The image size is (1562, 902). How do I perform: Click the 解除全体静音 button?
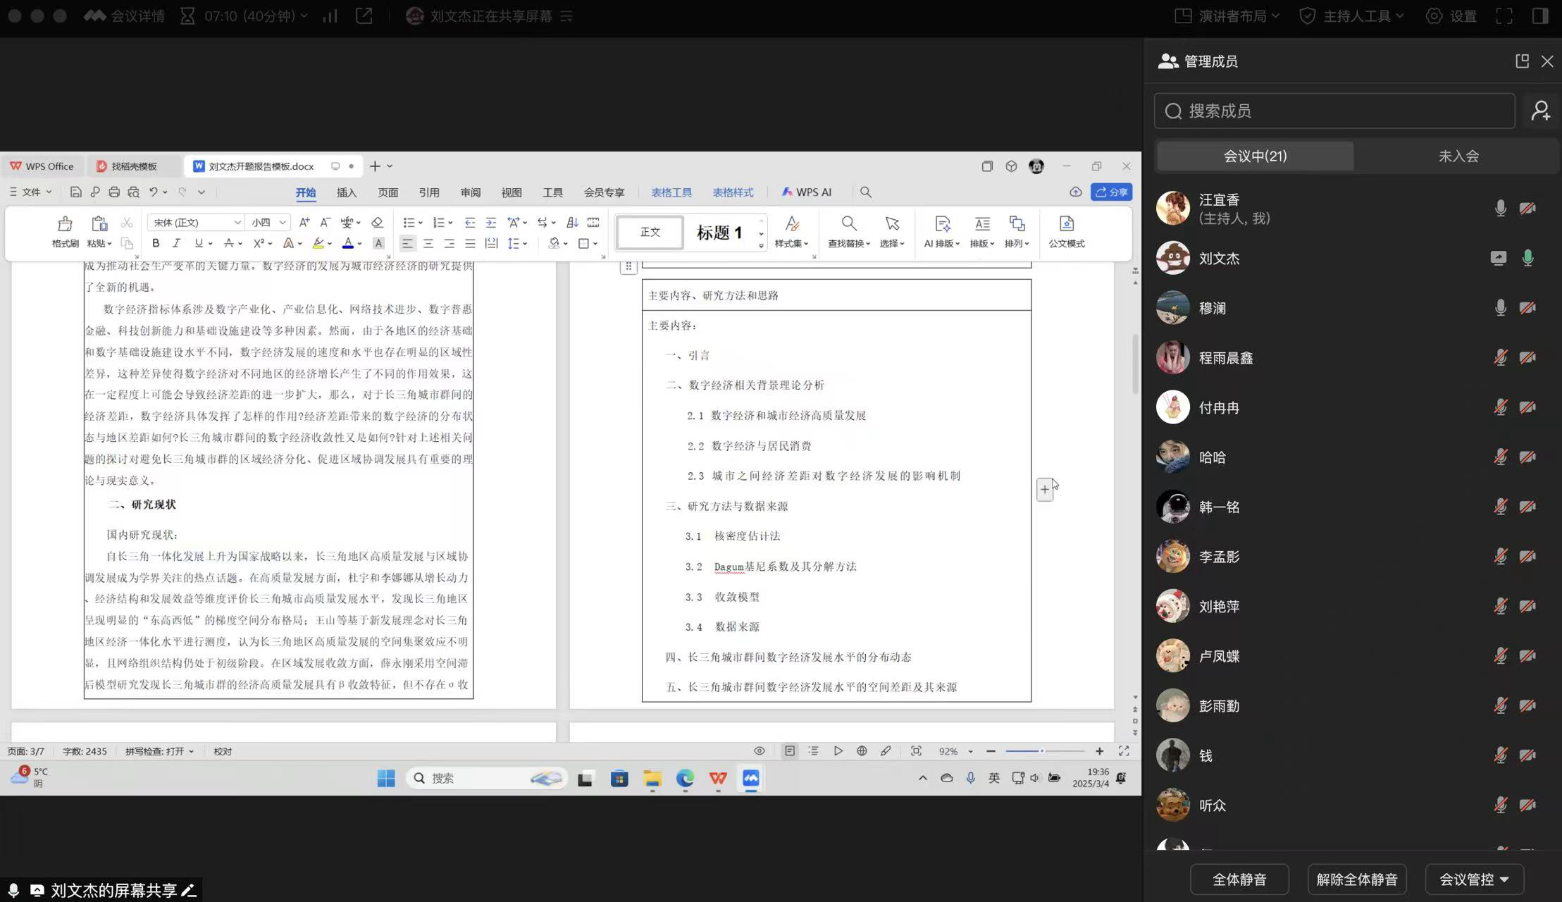[x=1356, y=879]
